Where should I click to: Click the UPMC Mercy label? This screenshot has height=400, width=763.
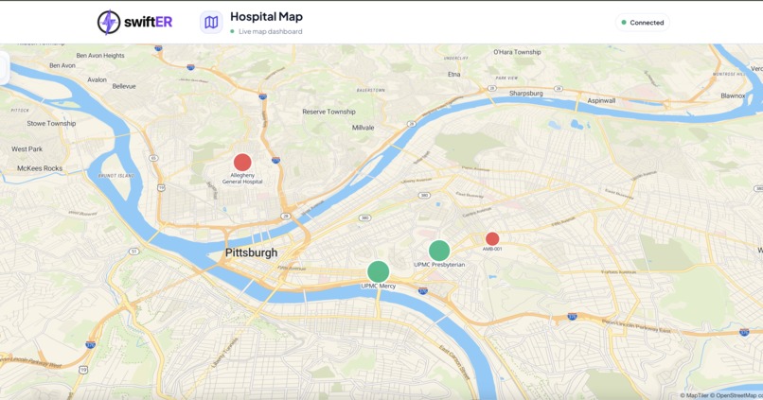pyautogui.click(x=378, y=287)
